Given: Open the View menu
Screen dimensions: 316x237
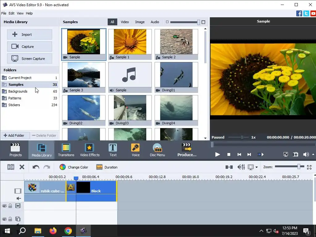Looking at the screenshot, I should click(20, 13).
